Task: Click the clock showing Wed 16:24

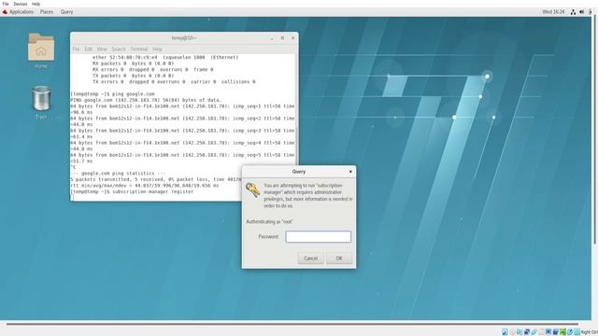Action: (x=553, y=12)
